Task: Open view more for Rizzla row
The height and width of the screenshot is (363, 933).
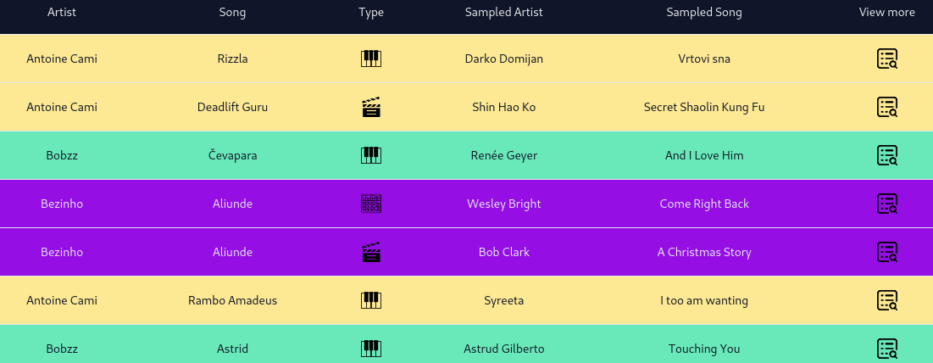Action: (886, 59)
